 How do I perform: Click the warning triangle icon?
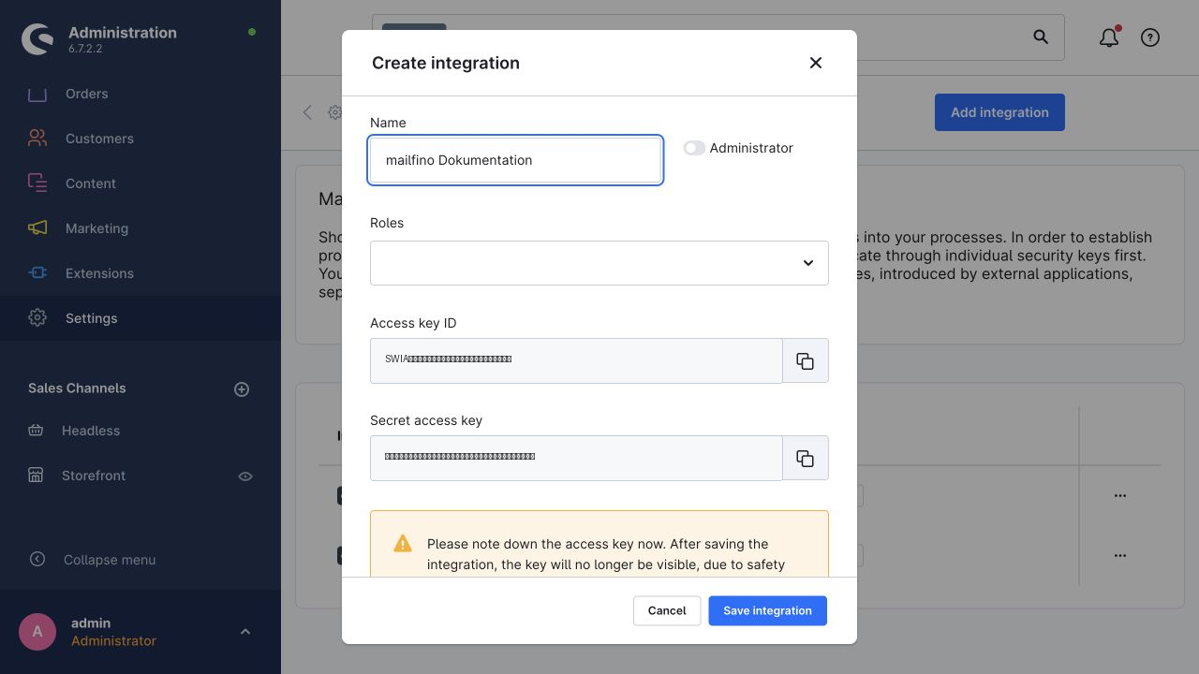click(x=403, y=544)
